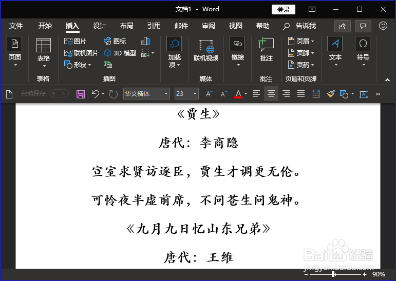Open Add-ins (加载项) menu

point(174,52)
